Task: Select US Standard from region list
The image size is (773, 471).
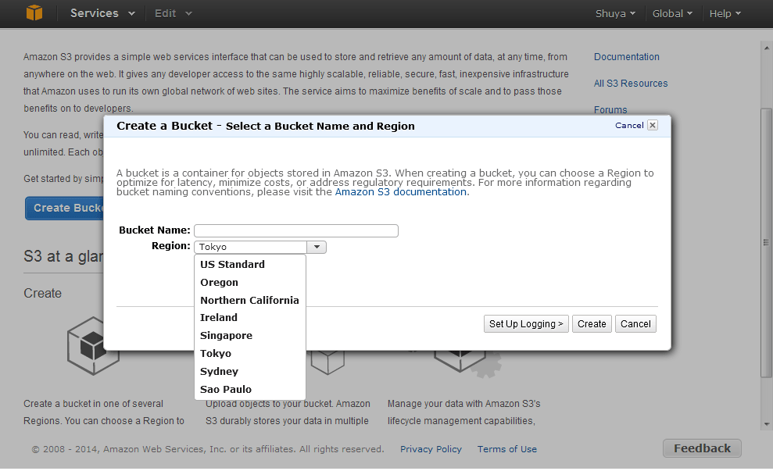Action: tap(232, 265)
